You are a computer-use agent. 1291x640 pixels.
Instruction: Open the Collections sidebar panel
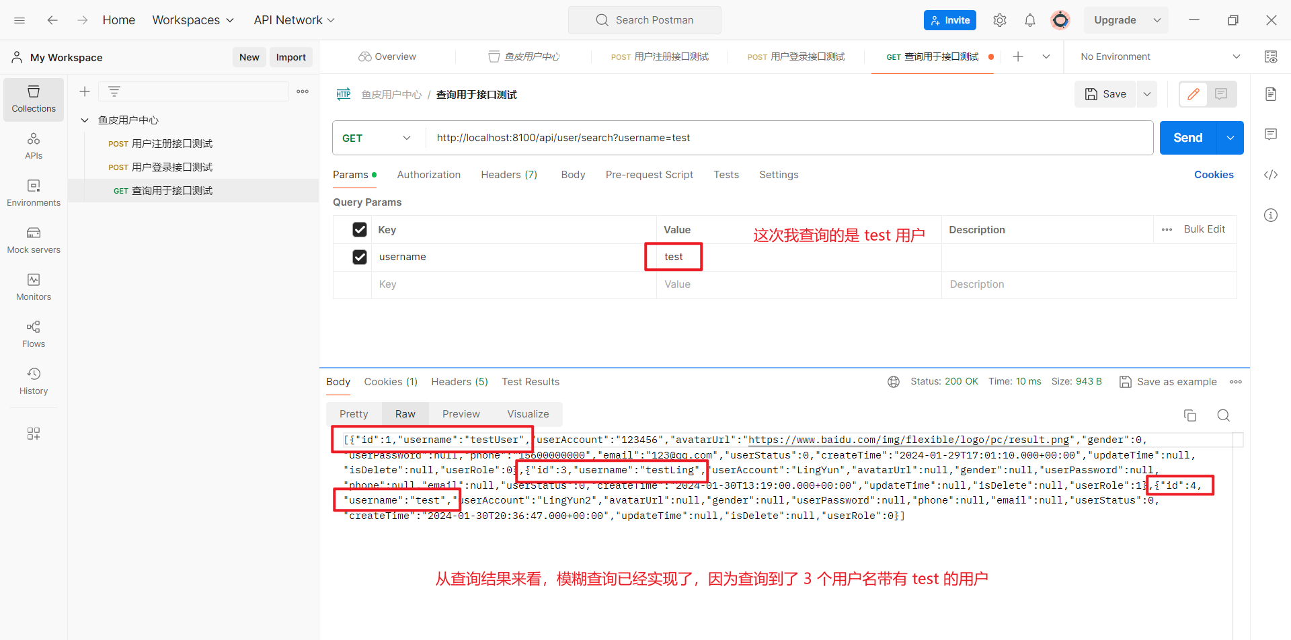pyautogui.click(x=34, y=99)
